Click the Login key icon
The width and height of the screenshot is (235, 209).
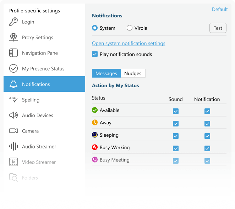click(x=13, y=22)
